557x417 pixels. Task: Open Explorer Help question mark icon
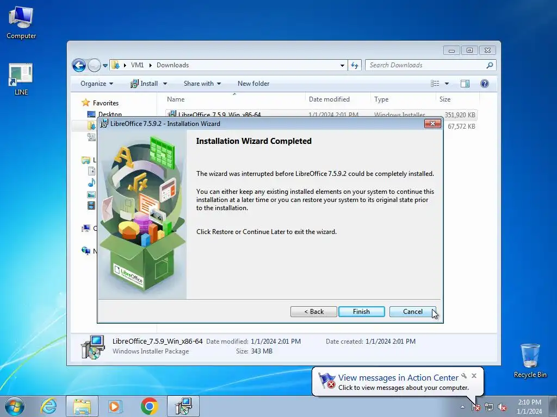(485, 84)
